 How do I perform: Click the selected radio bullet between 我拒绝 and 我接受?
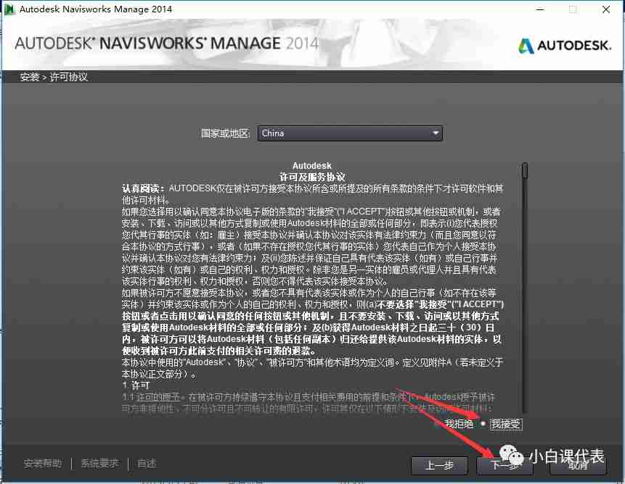[x=482, y=424]
